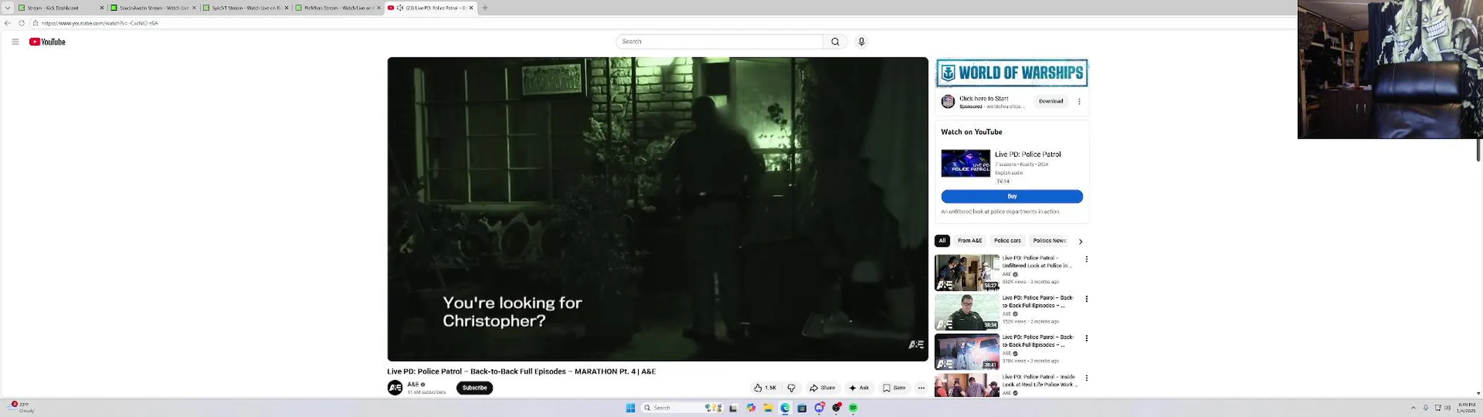Download World of Warships from the ad
1483x417 pixels.
[x=1051, y=101]
